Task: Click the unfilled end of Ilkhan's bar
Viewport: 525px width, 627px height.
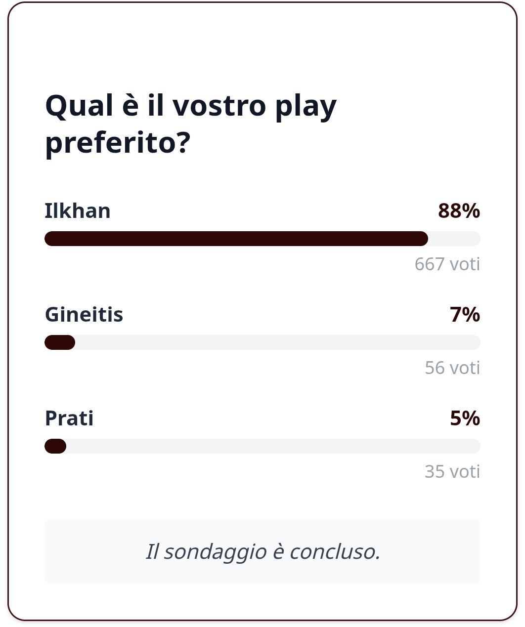Action: [454, 239]
